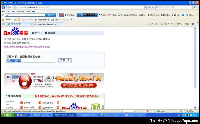Image resolution: width=200 pixels, height=124 pixels.
Task: Open the 百度 favorites bar link
Action: [51, 20]
